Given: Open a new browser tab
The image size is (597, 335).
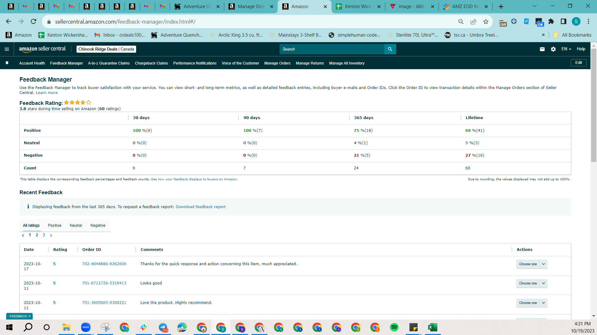Looking at the screenshot, I should [501, 7].
